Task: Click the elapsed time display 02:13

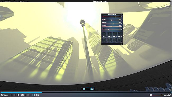Action: pyautogui.click(x=3, y=94)
